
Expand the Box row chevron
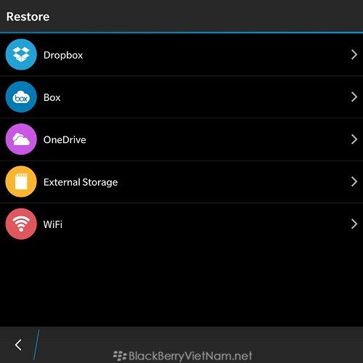[354, 97]
